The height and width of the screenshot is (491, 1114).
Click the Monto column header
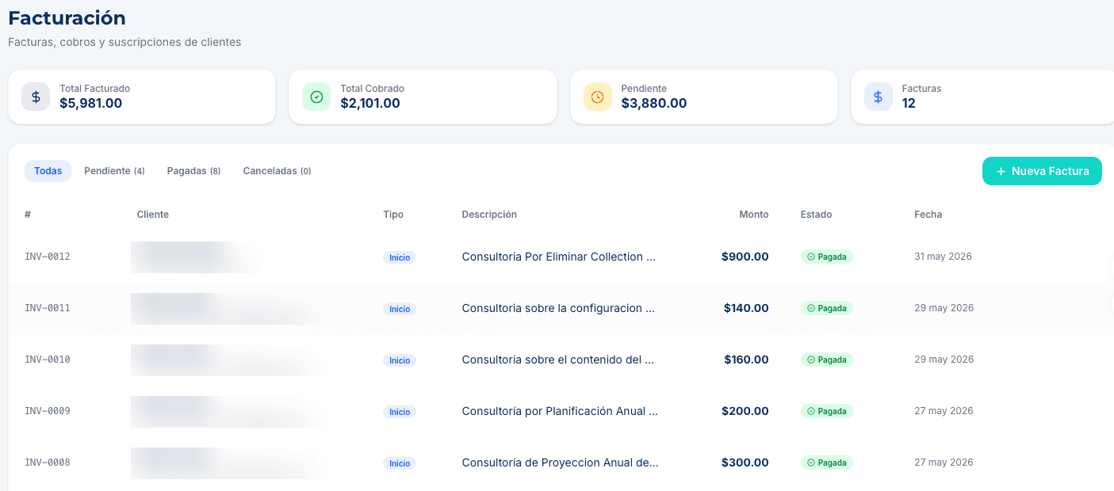(754, 215)
